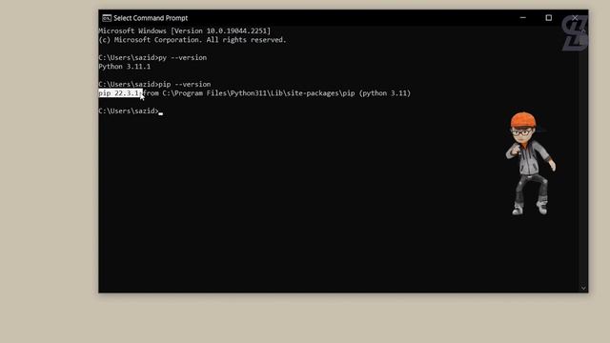Click the highlighted 'pip 22.3.1' text

[x=119, y=93]
